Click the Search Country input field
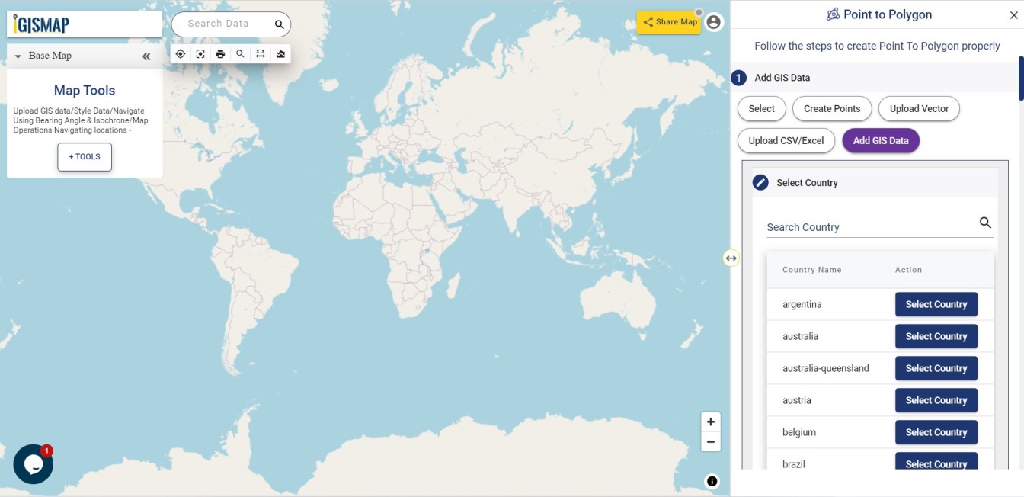1024x497 pixels. tap(853, 226)
